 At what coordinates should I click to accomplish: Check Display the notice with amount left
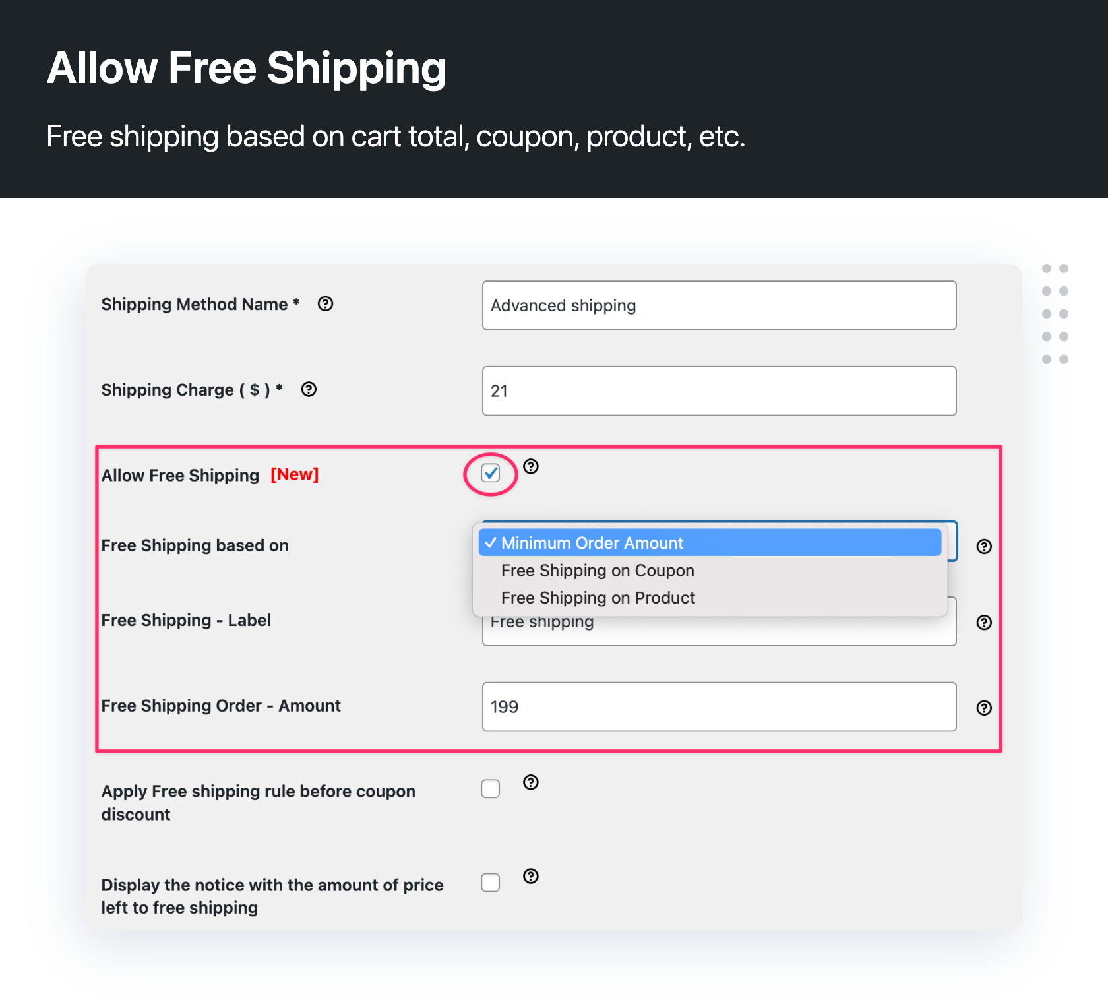(490, 883)
